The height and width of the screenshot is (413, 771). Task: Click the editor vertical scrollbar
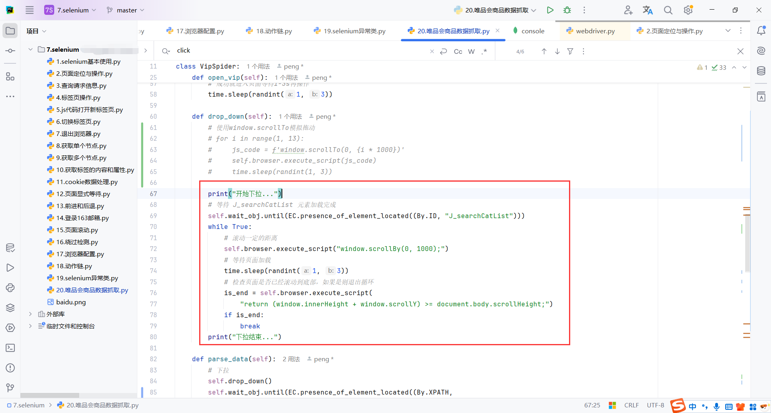pyautogui.click(x=747, y=243)
